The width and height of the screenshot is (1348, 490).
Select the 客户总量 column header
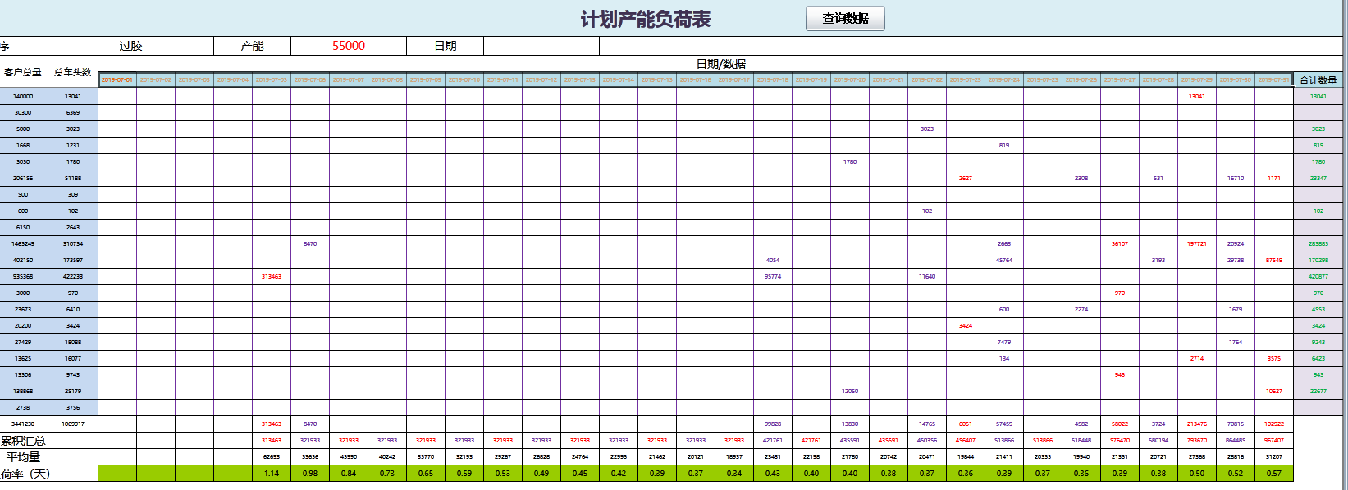(23, 72)
